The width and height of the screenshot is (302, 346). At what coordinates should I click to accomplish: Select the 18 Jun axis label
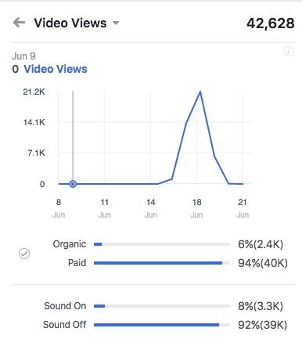tap(196, 208)
